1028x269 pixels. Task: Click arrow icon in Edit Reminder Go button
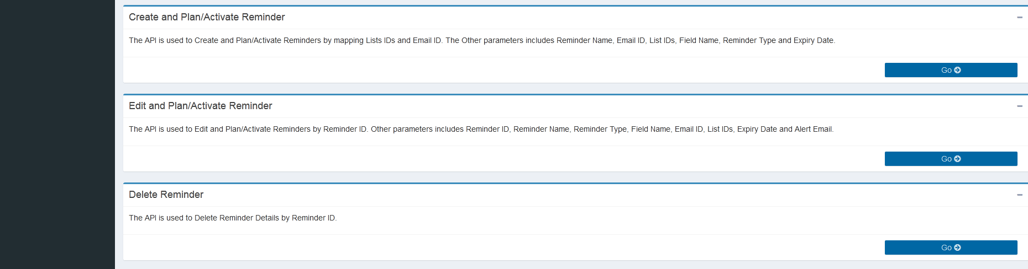pos(958,159)
